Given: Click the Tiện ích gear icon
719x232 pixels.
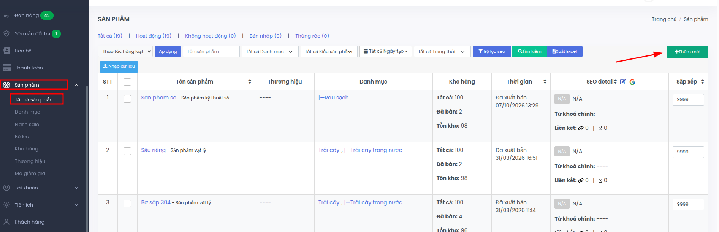Looking at the screenshot, I should (x=6, y=205).
